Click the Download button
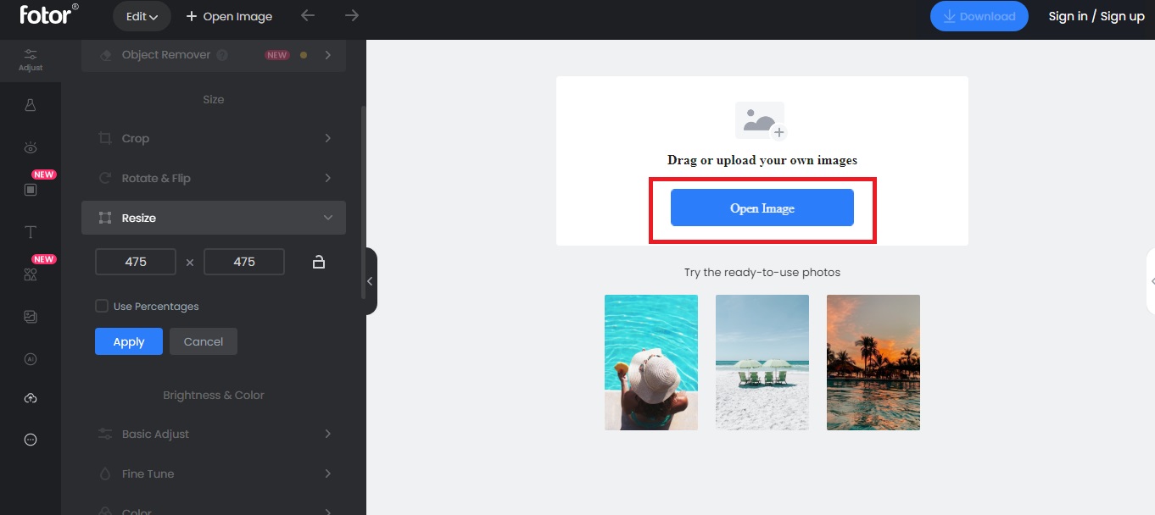The width and height of the screenshot is (1155, 515). [979, 16]
